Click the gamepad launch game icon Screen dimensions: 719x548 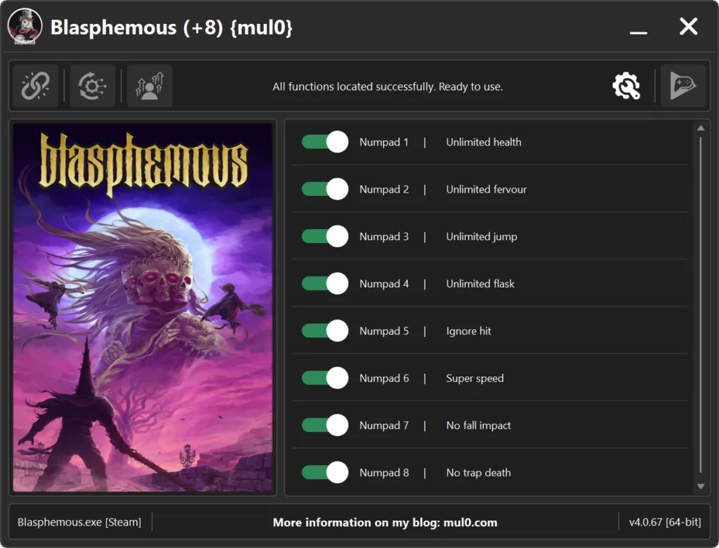(683, 86)
